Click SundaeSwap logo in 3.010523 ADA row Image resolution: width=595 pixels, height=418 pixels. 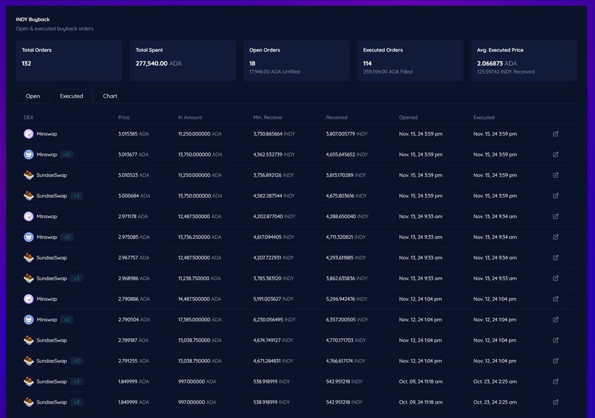pos(29,175)
